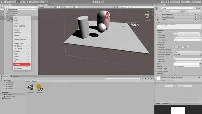Select the Rotate tool in toolbar
Viewport: 202px width, 114px height.
[10, 2]
